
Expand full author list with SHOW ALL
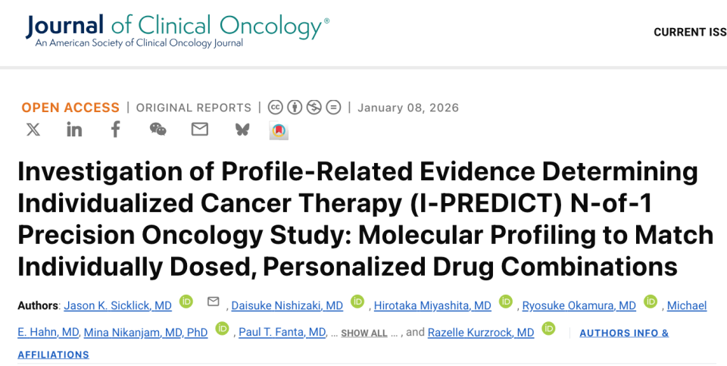(x=363, y=333)
